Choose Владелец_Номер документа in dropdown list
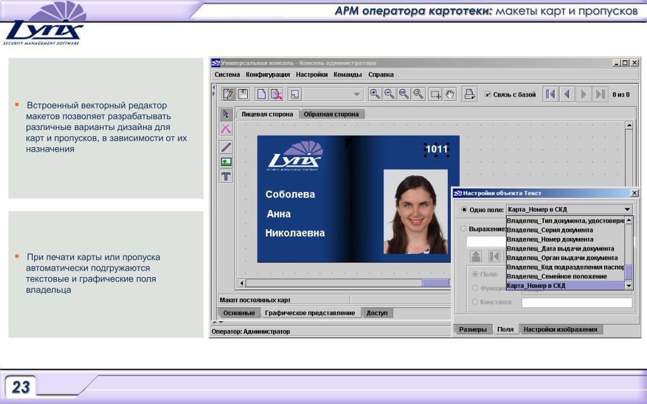 point(565,239)
